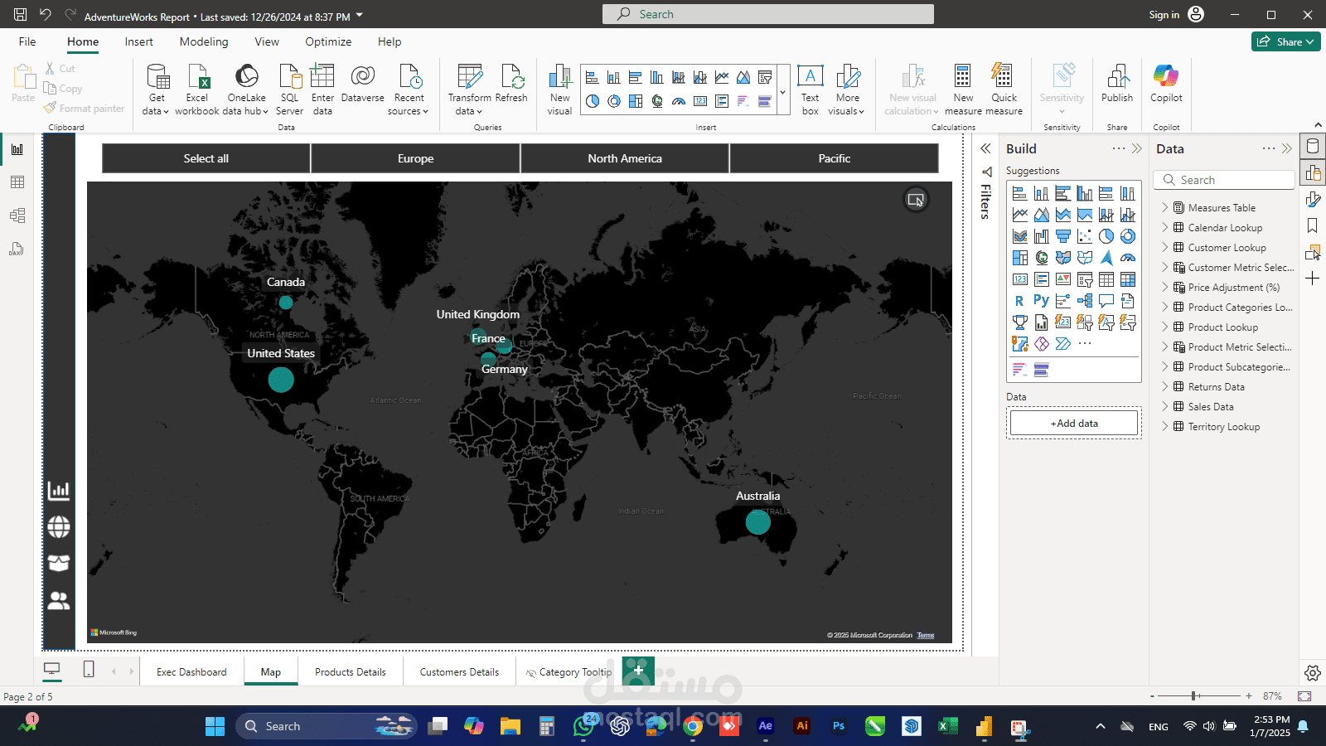
Task: Select Europe slicer button
Action: (415, 158)
